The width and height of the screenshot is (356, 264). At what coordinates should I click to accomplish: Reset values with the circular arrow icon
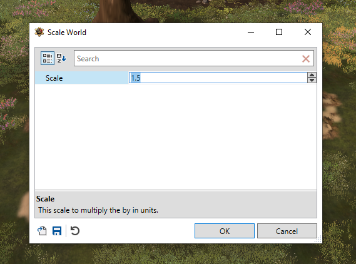(x=74, y=231)
